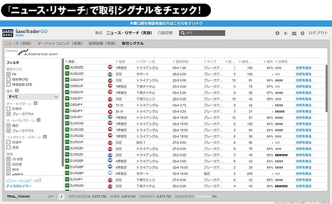Open the settings gear icon
This screenshot has width=332, height=204.
[302, 33]
